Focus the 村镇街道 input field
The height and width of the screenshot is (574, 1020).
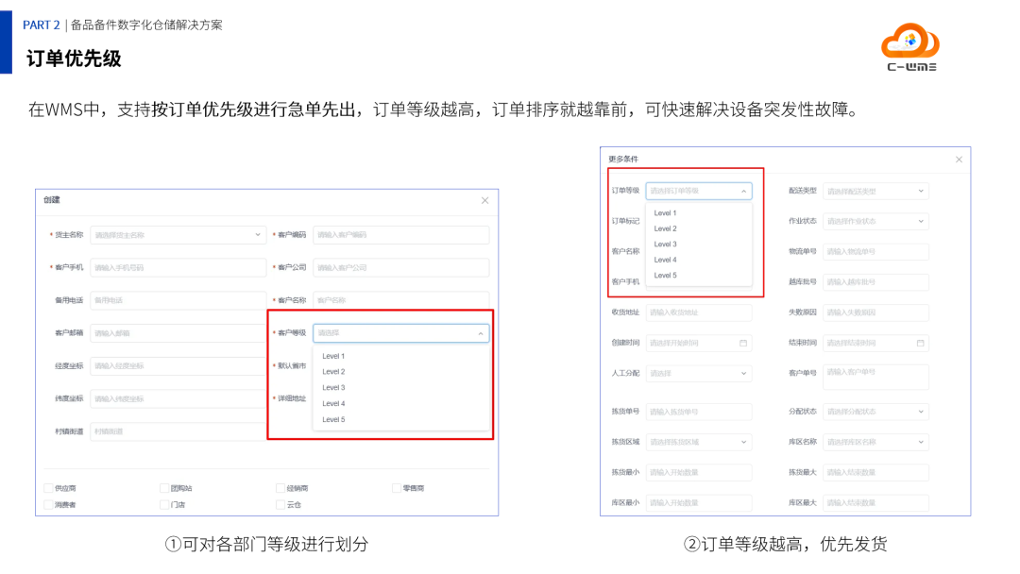(x=178, y=431)
